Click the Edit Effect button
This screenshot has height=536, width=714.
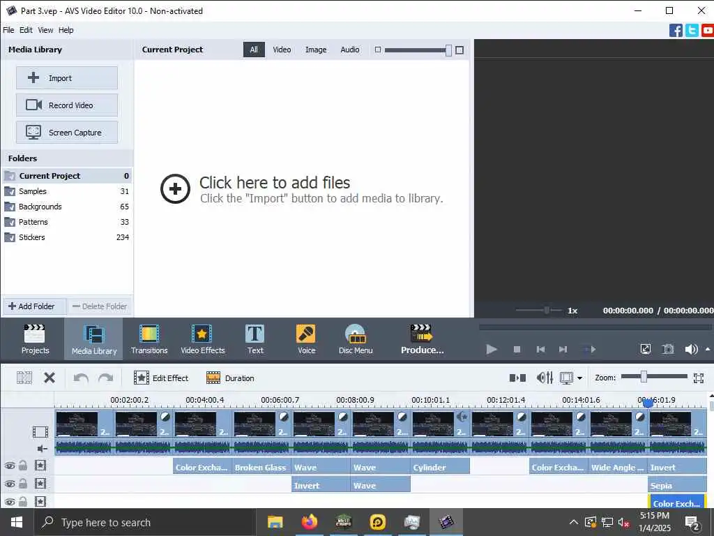[x=161, y=378]
